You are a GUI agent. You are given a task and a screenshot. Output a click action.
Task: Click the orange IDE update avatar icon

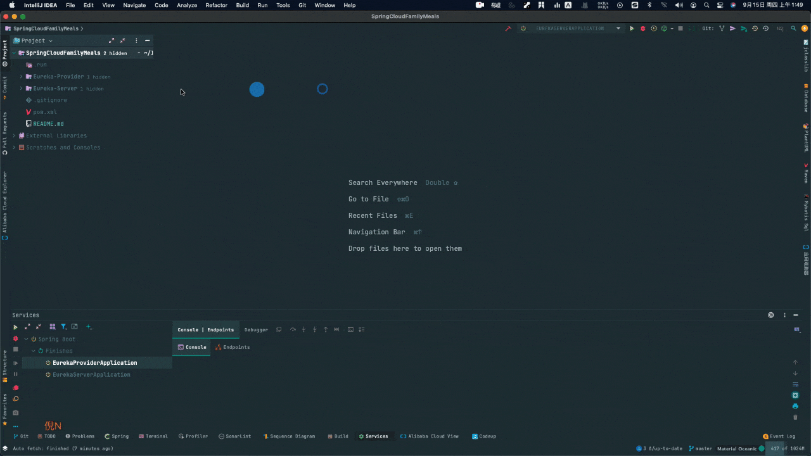[804, 28]
